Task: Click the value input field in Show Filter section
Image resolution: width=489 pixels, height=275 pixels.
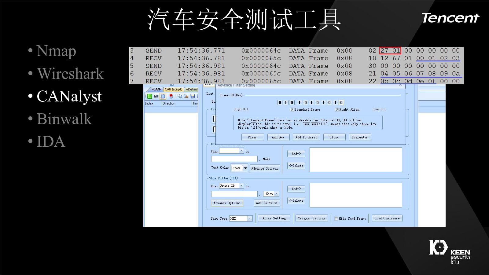Action: 234,194
